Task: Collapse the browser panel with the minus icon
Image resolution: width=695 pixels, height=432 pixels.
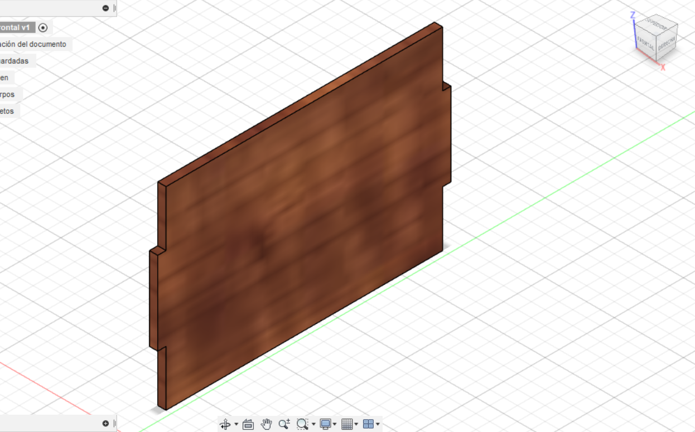Action: (x=105, y=8)
